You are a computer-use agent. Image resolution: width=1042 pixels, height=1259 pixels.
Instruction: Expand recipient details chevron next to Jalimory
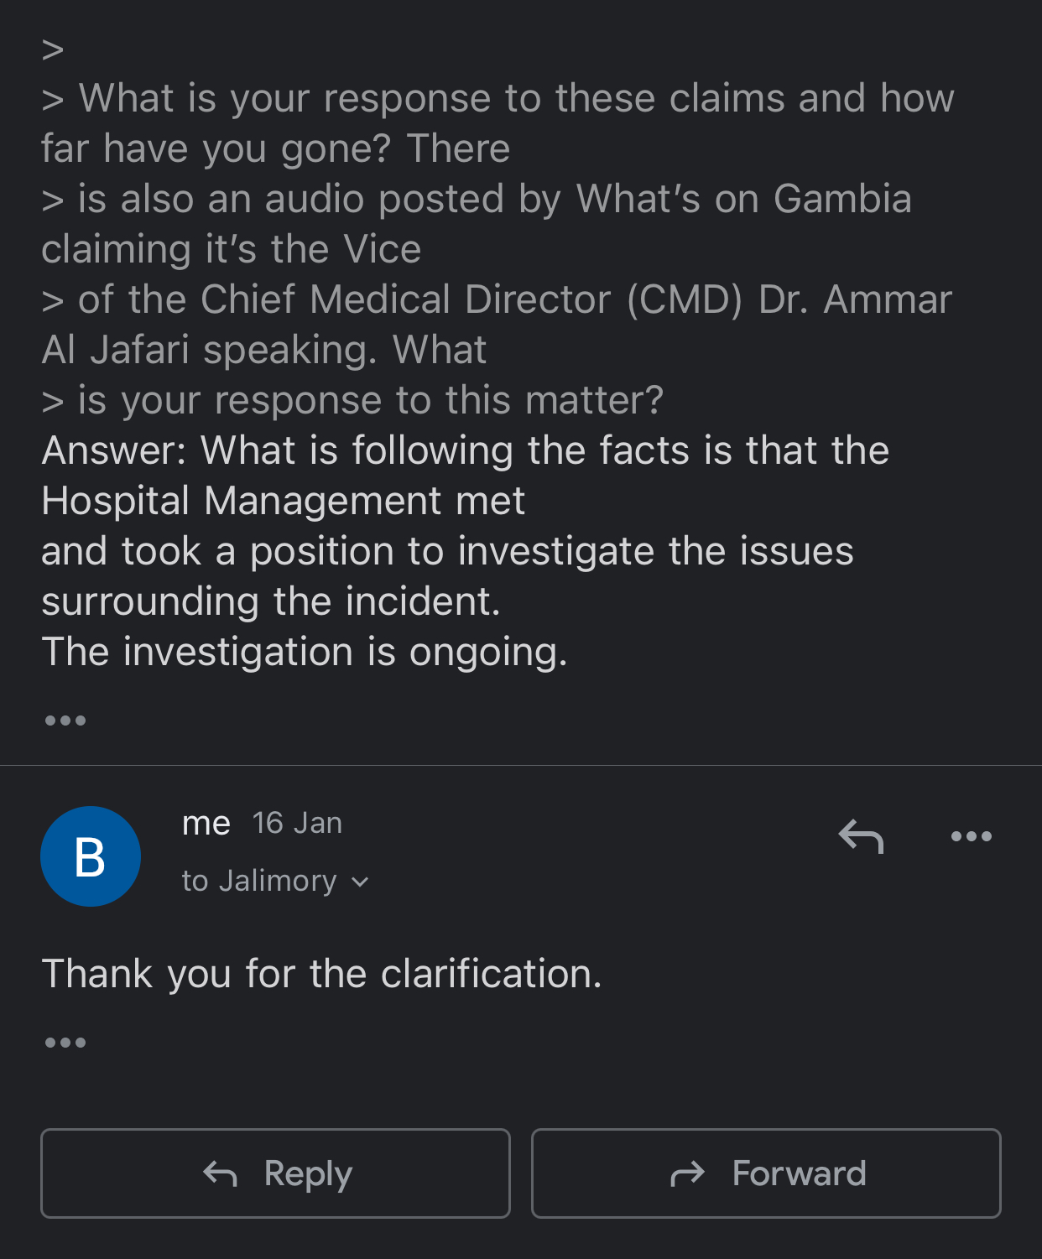(360, 882)
